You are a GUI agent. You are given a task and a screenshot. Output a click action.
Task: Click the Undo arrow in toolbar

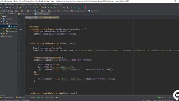pos(7,8)
